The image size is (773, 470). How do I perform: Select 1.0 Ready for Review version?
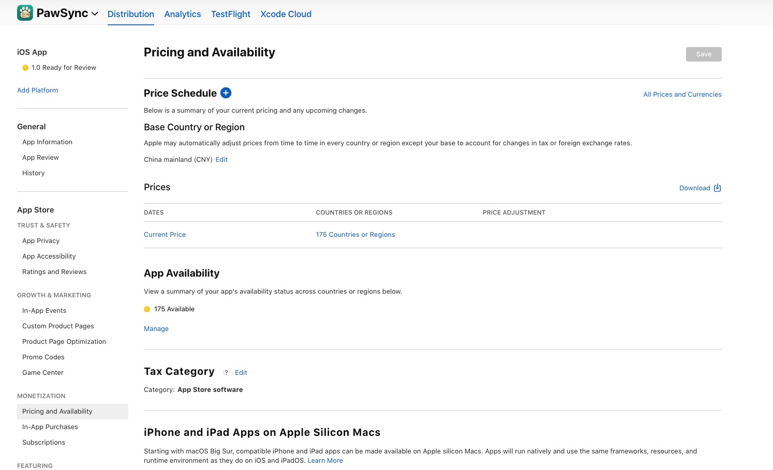click(x=64, y=68)
